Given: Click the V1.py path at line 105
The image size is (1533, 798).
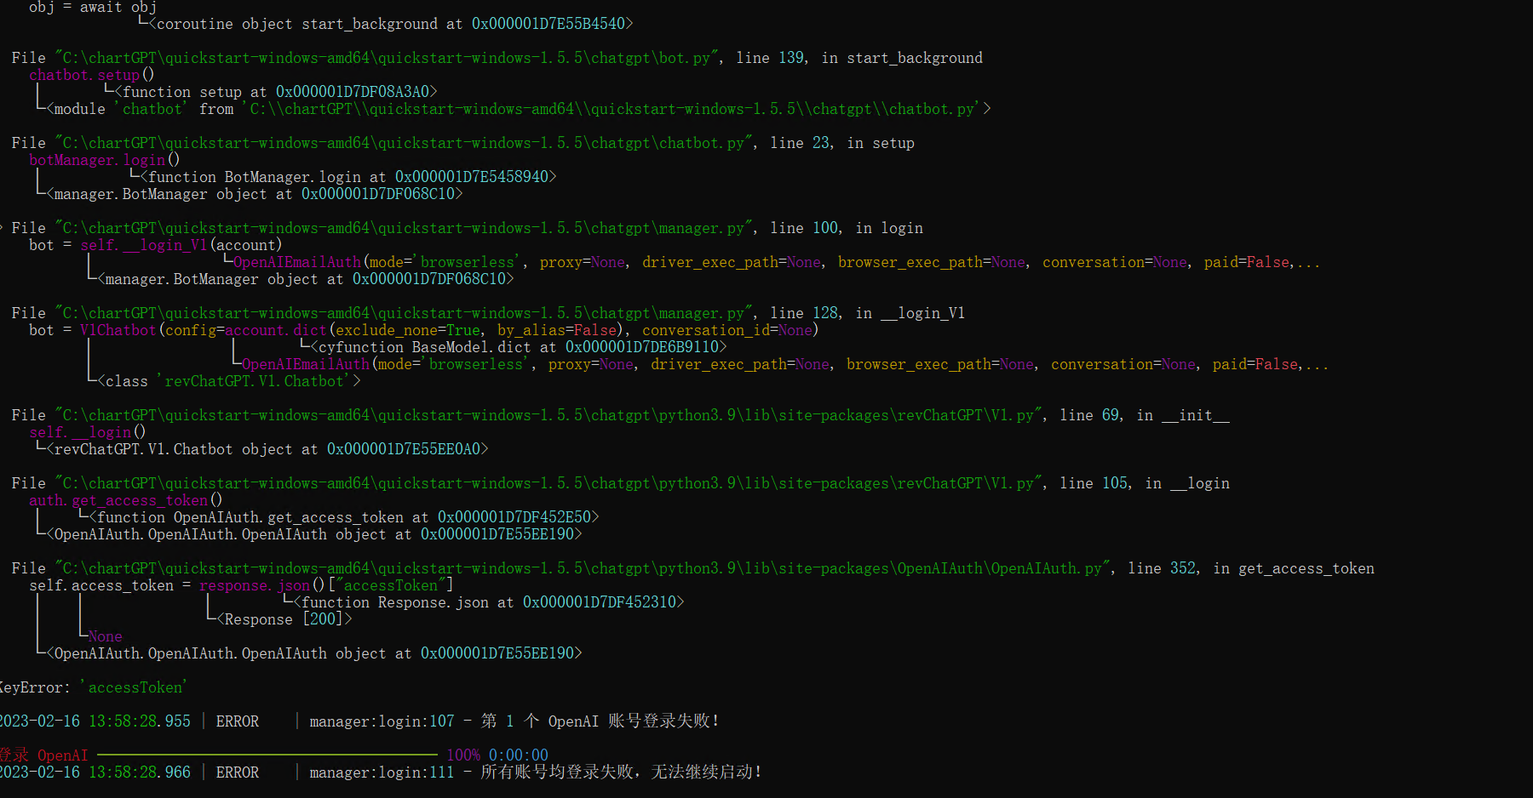Looking at the screenshot, I should 548,483.
